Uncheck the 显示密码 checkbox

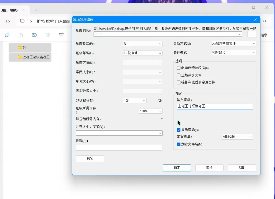click(179, 130)
